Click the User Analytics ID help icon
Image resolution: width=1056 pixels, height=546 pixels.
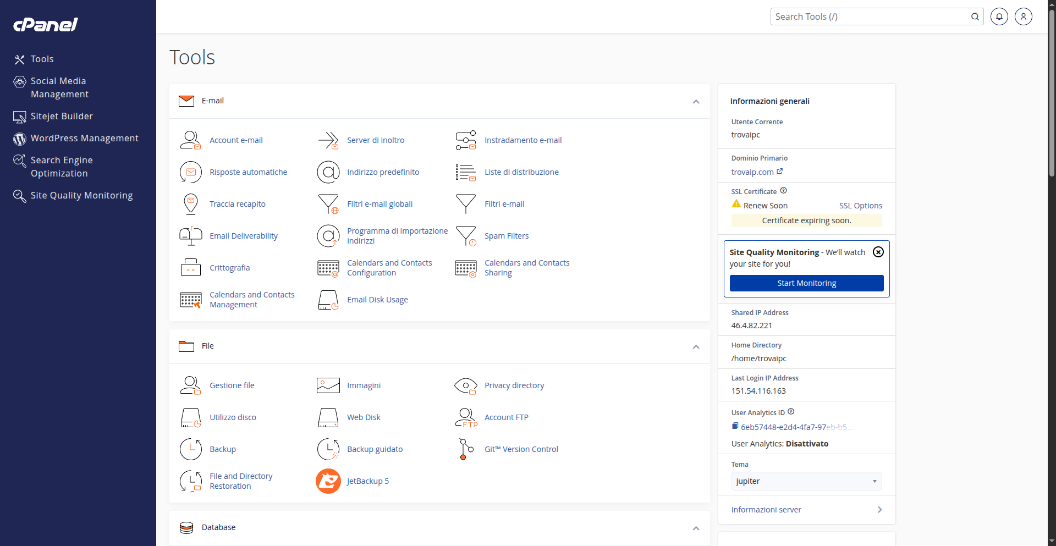click(x=791, y=412)
